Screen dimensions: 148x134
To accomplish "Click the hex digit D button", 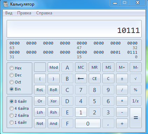I will 67,101.
